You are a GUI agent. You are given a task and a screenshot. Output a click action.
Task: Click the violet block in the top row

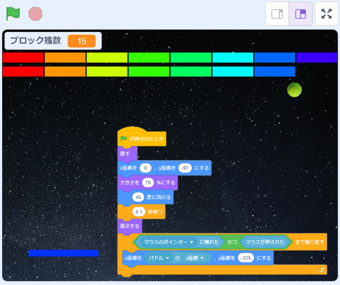click(x=317, y=58)
